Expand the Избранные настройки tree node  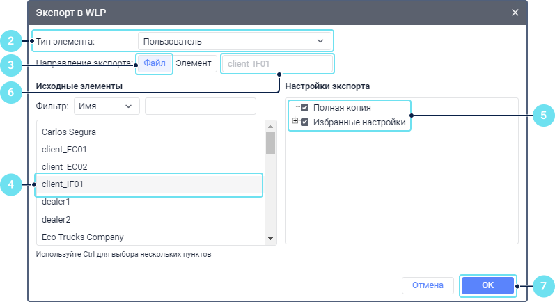[x=295, y=122]
